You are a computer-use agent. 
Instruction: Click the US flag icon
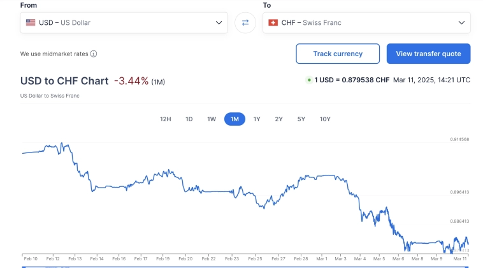point(31,22)
